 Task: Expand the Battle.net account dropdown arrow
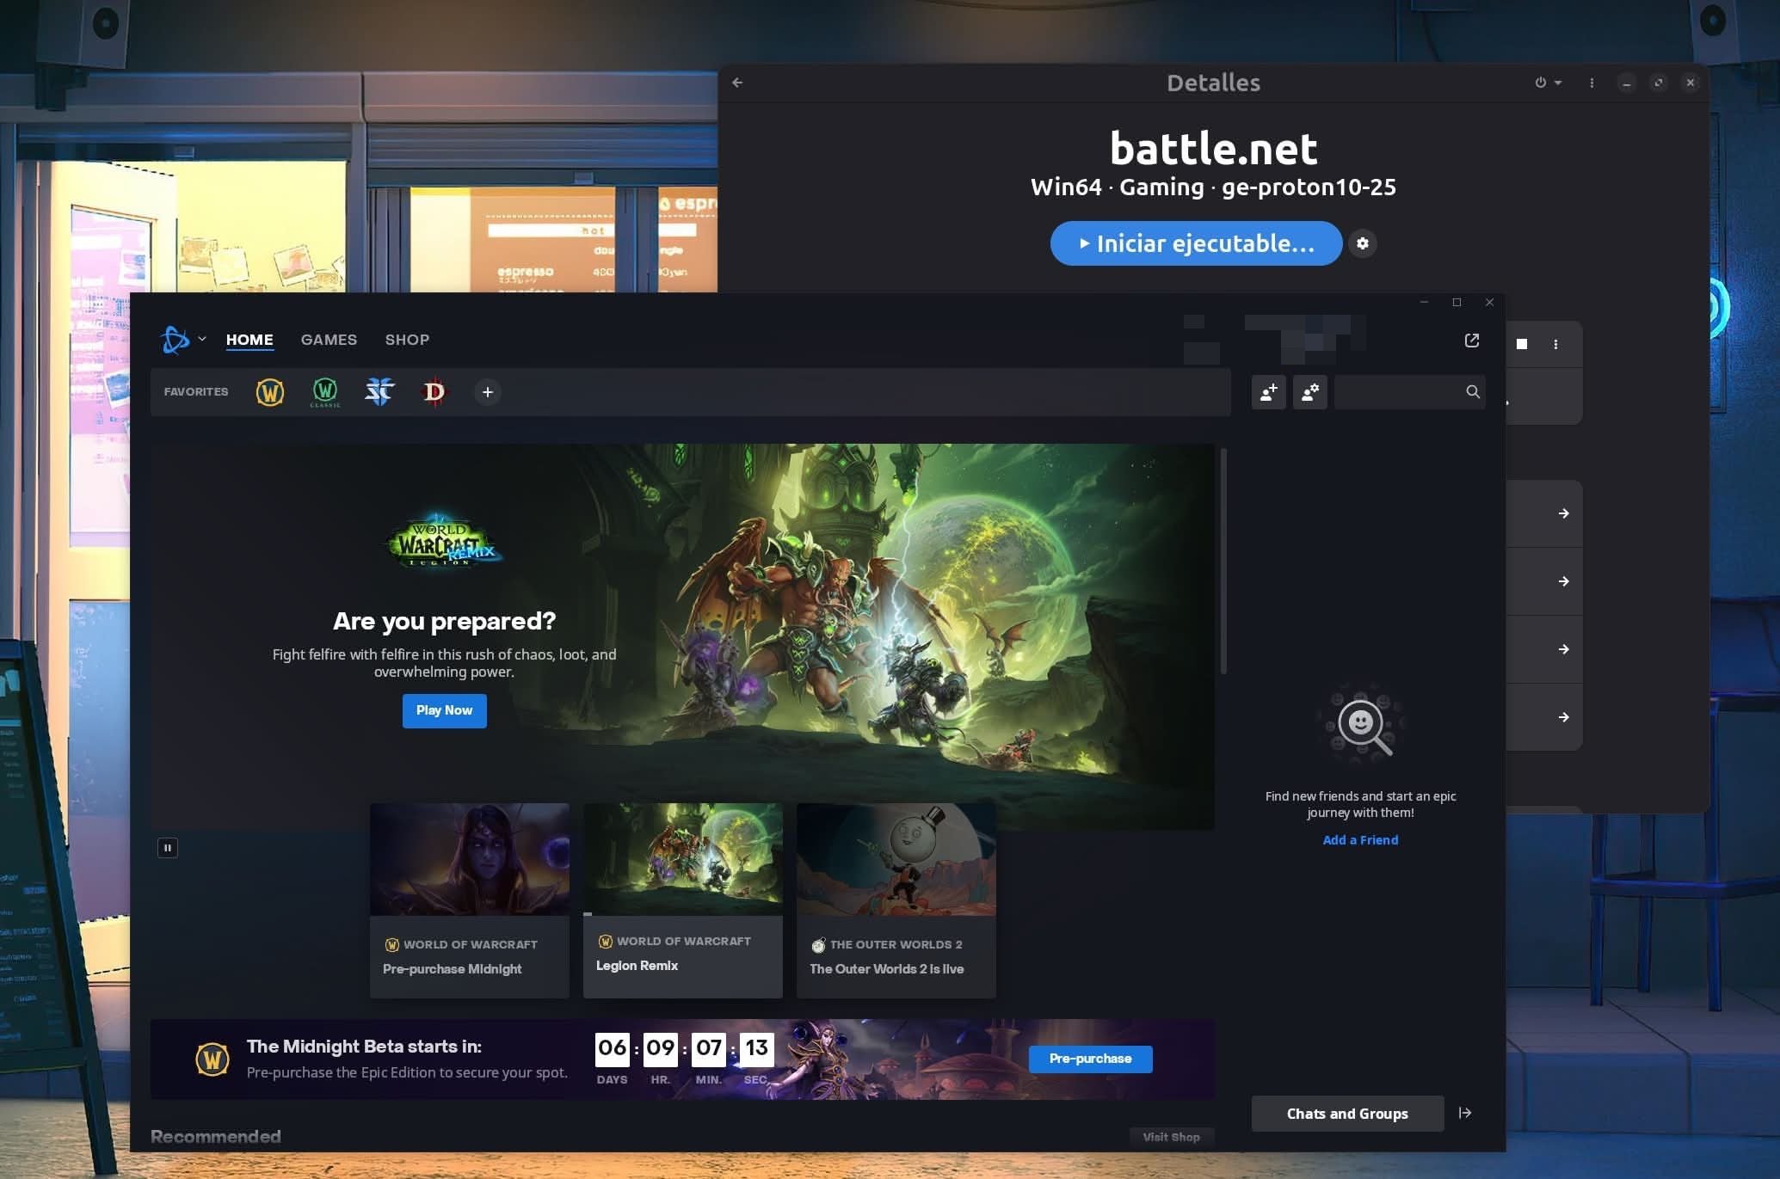[x=203, y=340]
